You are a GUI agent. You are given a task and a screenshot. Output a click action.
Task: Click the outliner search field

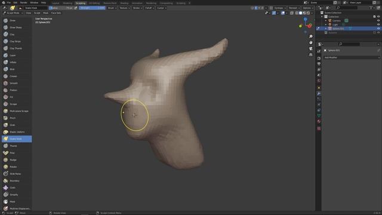click(347, 8)
